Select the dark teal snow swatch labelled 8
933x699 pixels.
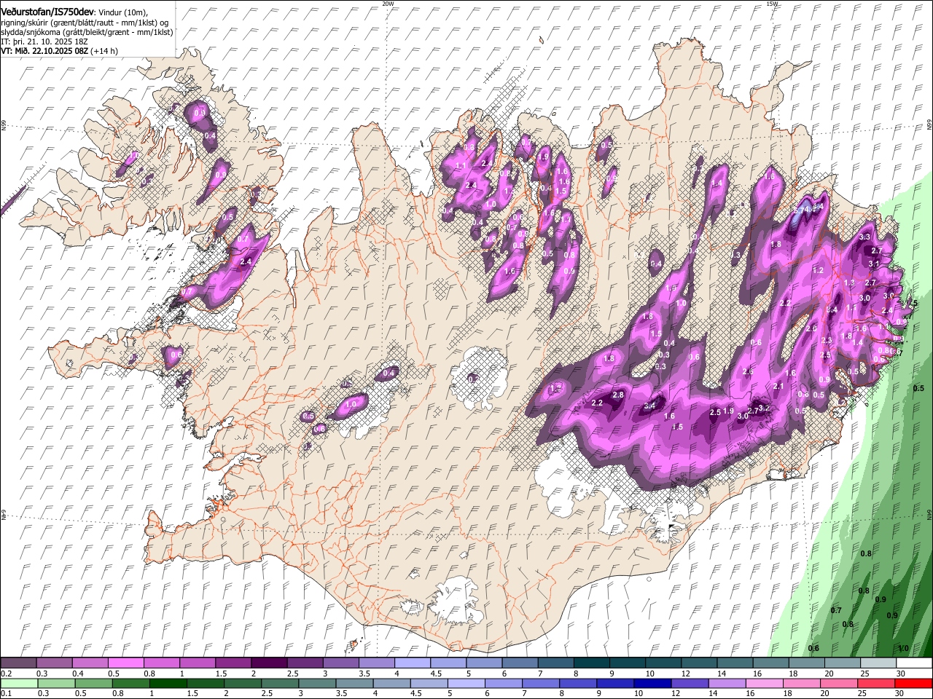tap(590, 663)
